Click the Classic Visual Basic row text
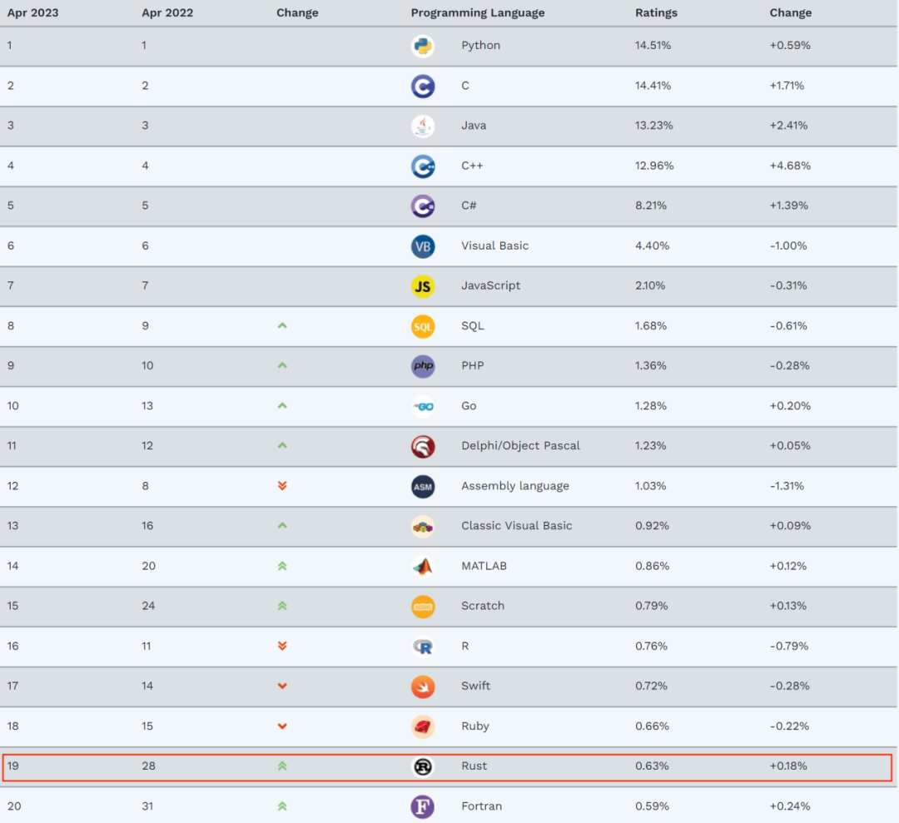This screenshot has width=899, height=823. coord(516,526)
